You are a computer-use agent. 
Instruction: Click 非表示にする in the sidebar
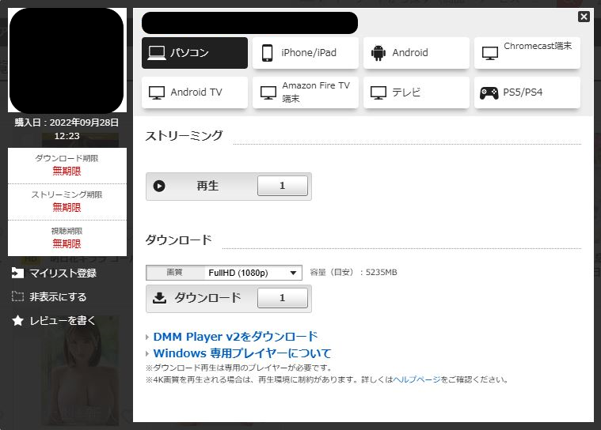[x=49, y=297]
